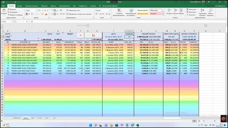Click the red circular refresh arrow button
The height and width of the screenshot is (128, 228).
click(x=93, y=35)
